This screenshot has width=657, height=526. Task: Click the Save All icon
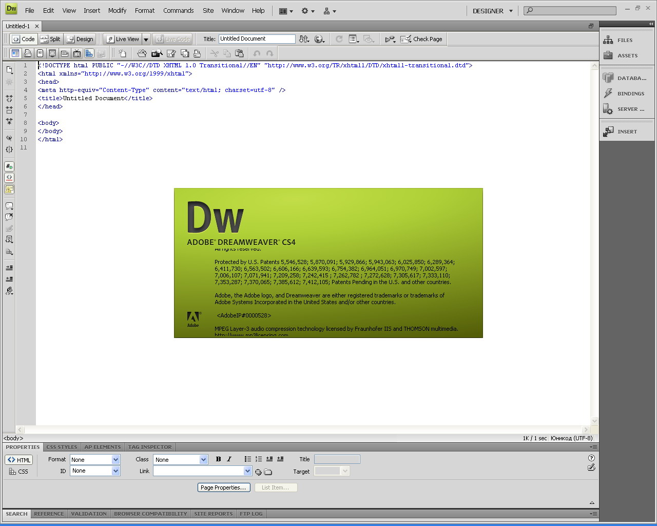(x=185, y=53)
